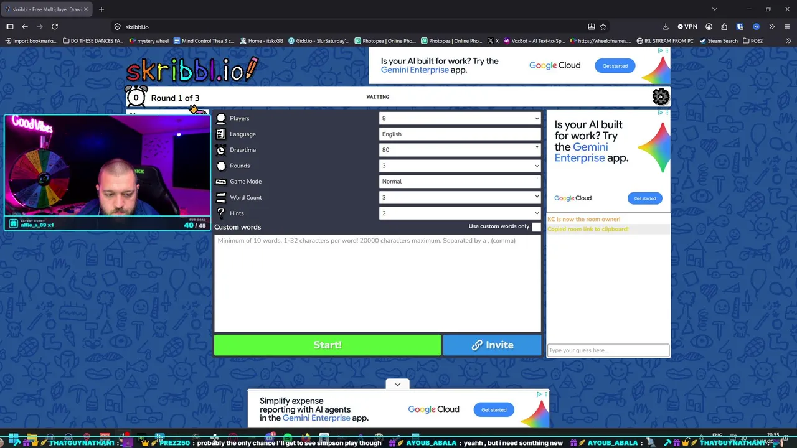Open the Word Count dropdown
This screenshot has width=797, height=448.
click(460, 197)
